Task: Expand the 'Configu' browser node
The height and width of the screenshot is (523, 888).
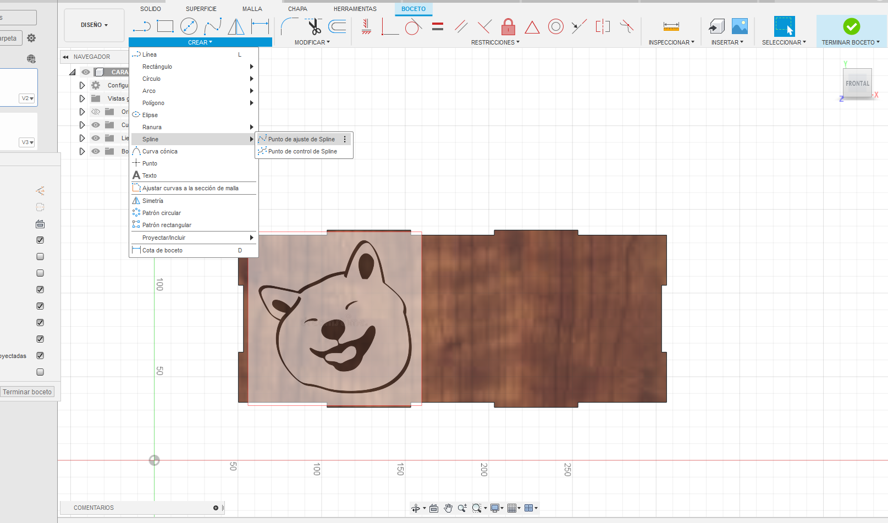Action: [x=82, y=85]
